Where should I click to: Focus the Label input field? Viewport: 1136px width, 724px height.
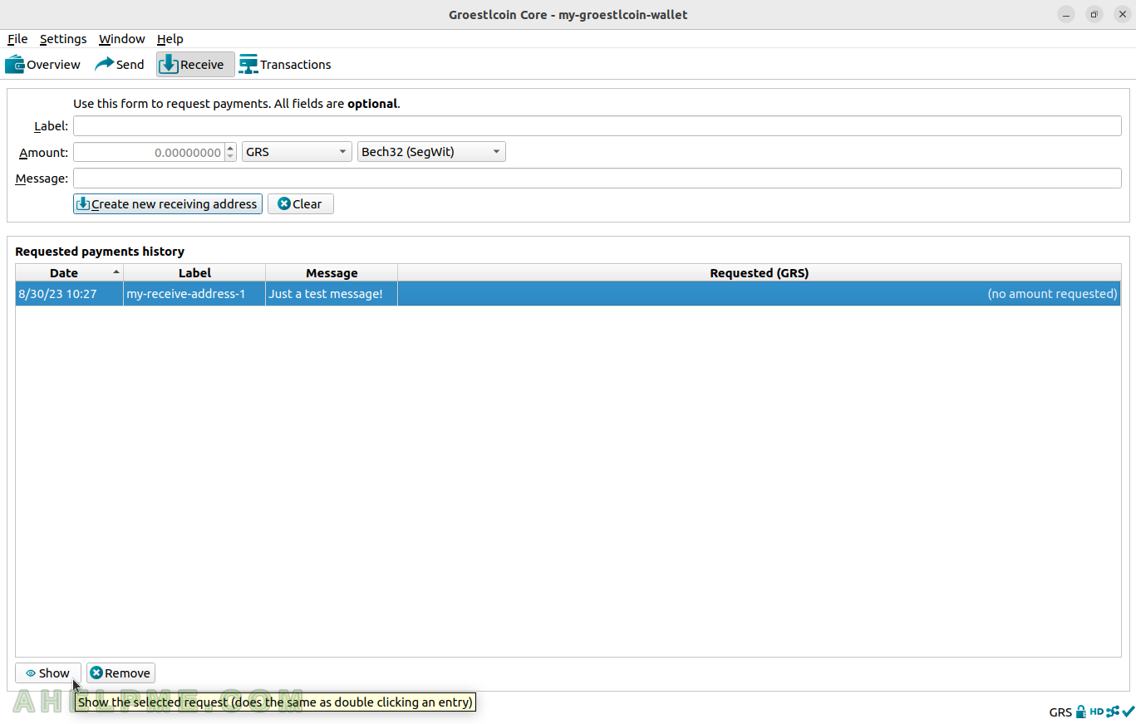598,126
